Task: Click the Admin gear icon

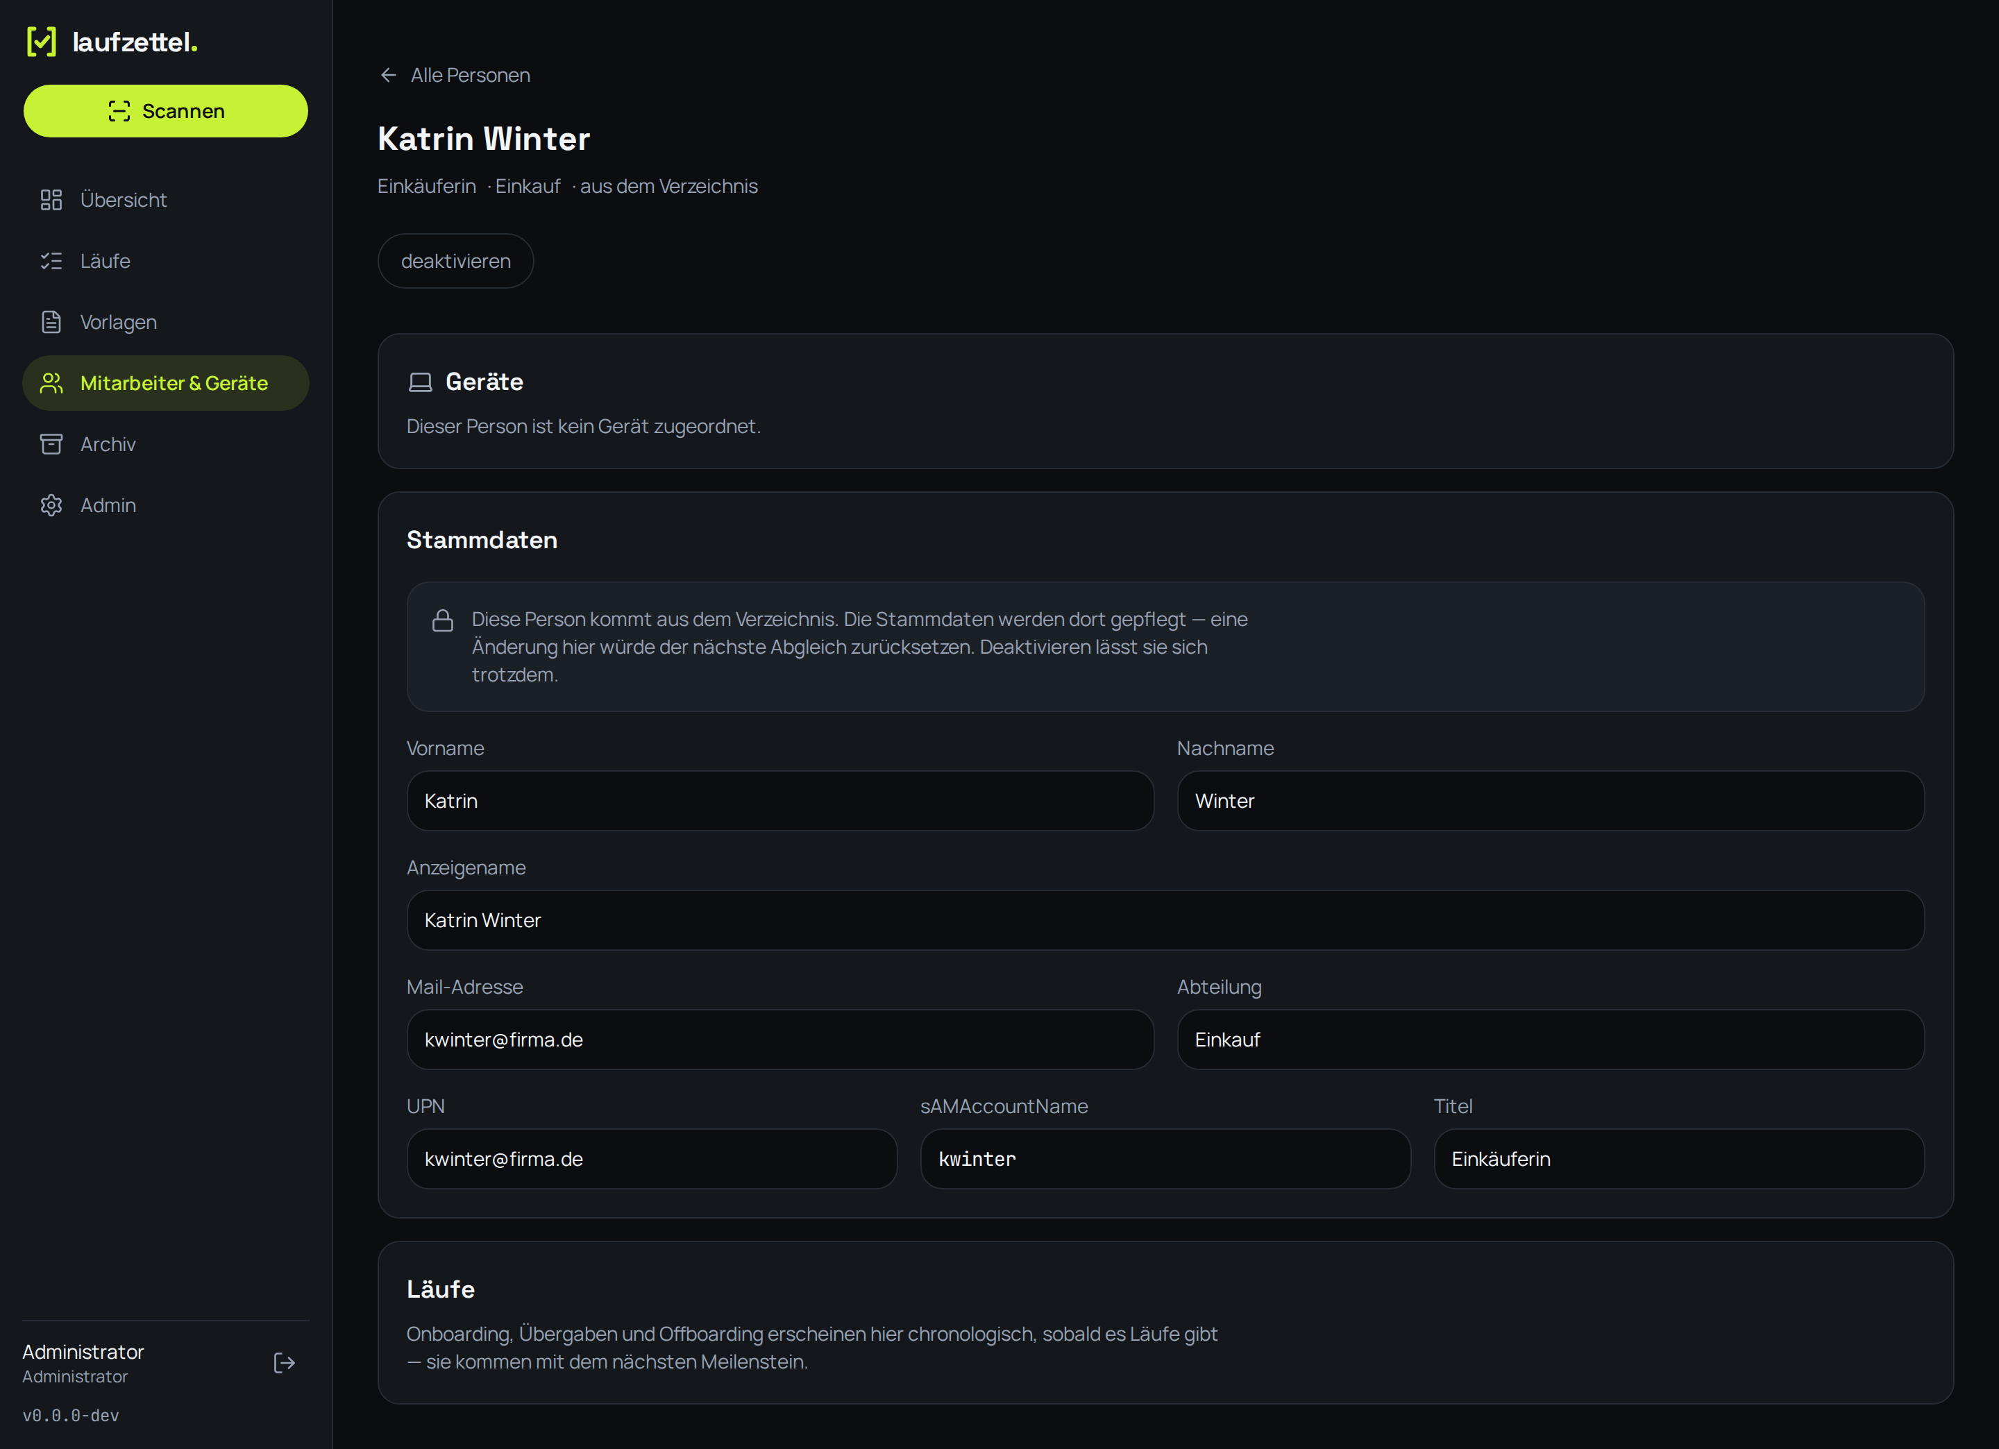Action: tap(51, 505)
